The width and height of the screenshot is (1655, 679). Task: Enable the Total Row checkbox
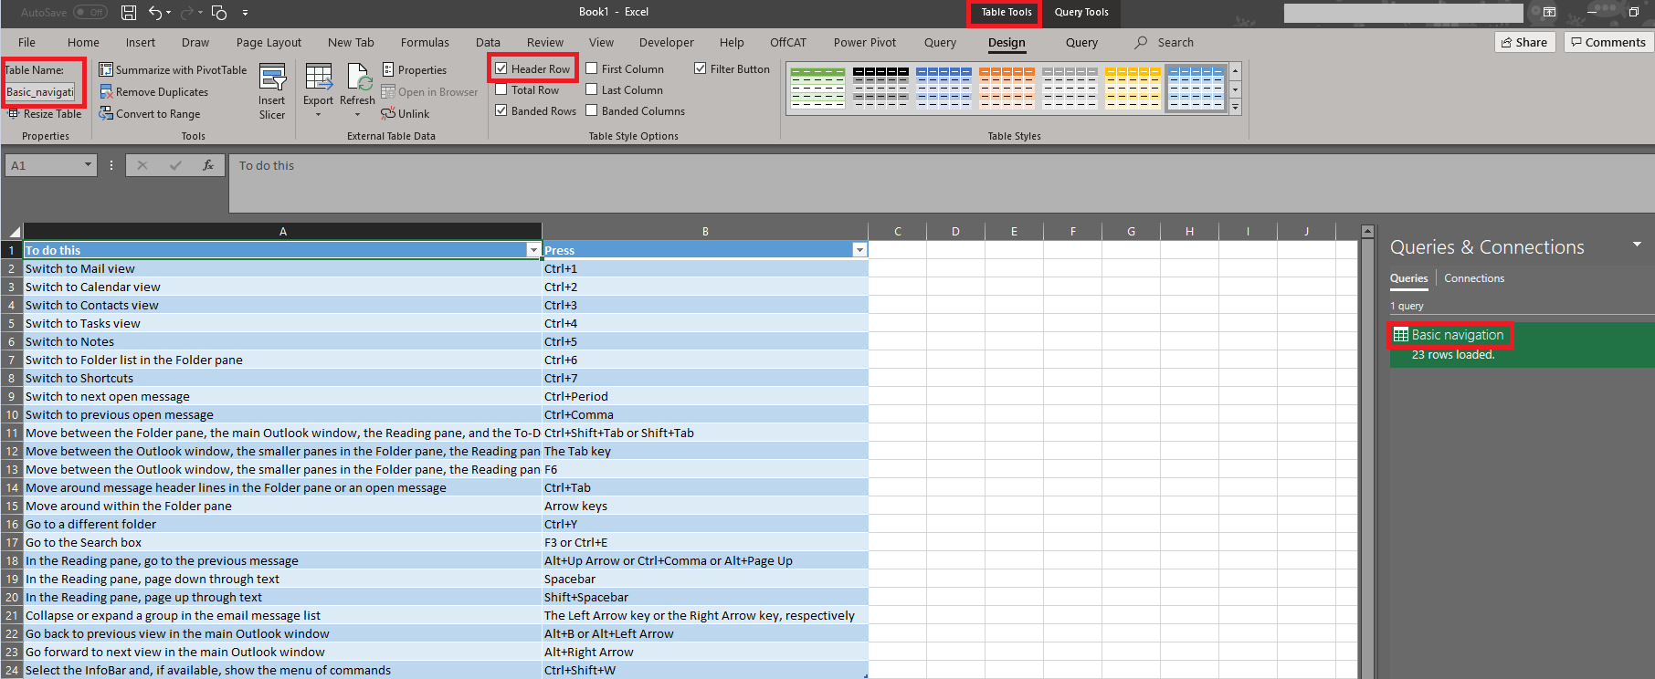point(501,89)
